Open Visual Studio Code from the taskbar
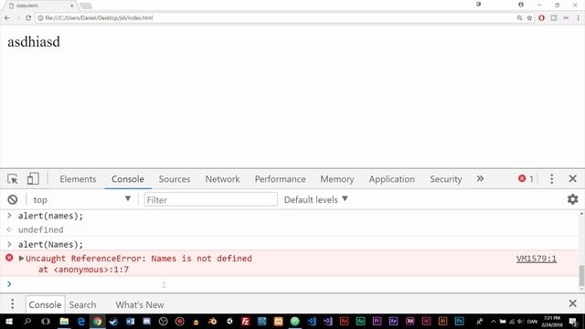Screen dimensions: 585x329 click(x=312, y=321)
